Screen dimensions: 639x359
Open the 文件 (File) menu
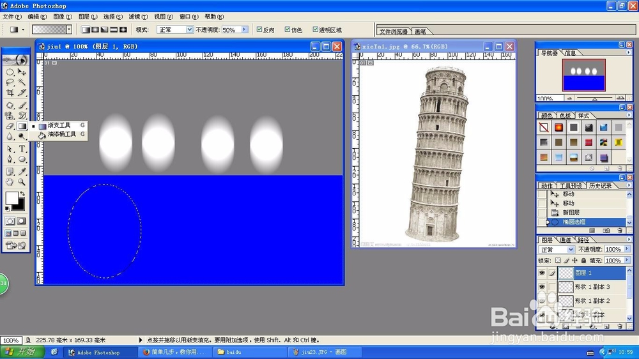12,17
